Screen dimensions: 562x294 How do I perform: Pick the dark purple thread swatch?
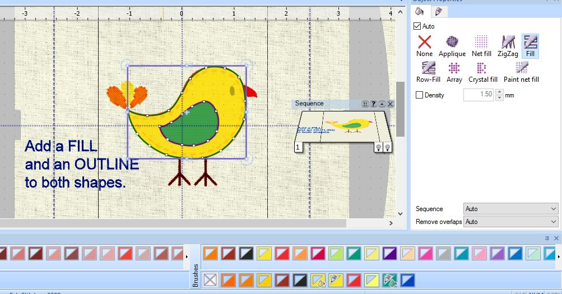(389, 253)
